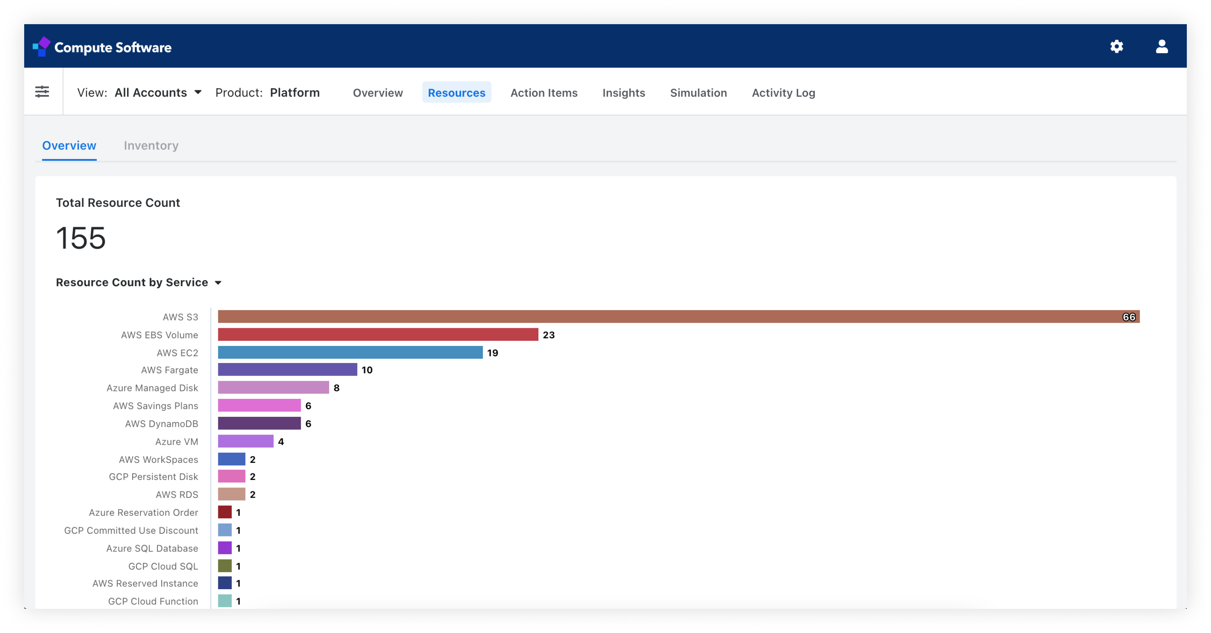
Task: Click the 10 value beside Fargate bar
Action: [367, 370]
